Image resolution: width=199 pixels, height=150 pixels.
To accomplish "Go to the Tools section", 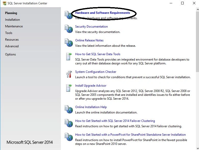I will 9,33.
